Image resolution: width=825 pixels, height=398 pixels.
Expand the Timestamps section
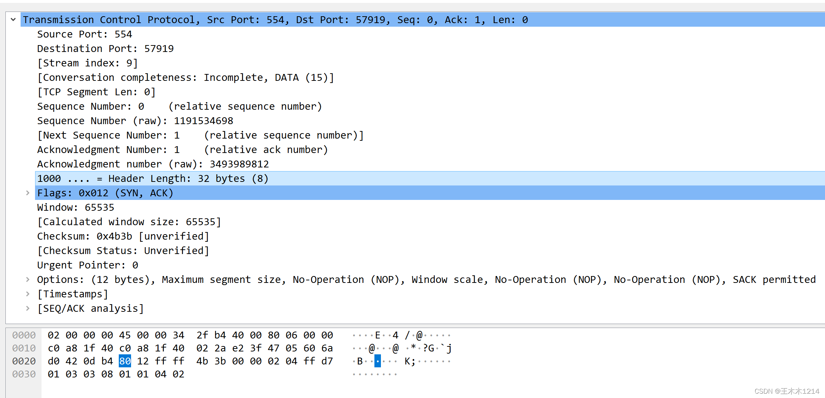[28, 294]
